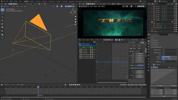Disable Use Curves checkbox
The width and height of the screenshot is (178, 100).
[x=154, y=64]
